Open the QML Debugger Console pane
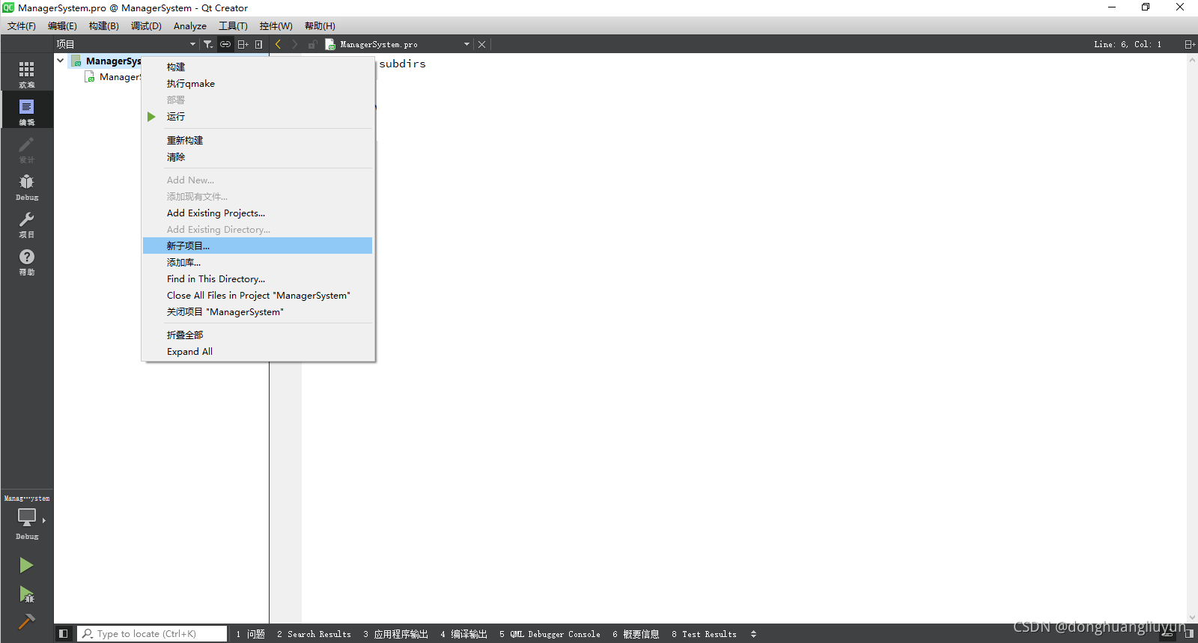The image size is (1198, 643). pos(550,634)
